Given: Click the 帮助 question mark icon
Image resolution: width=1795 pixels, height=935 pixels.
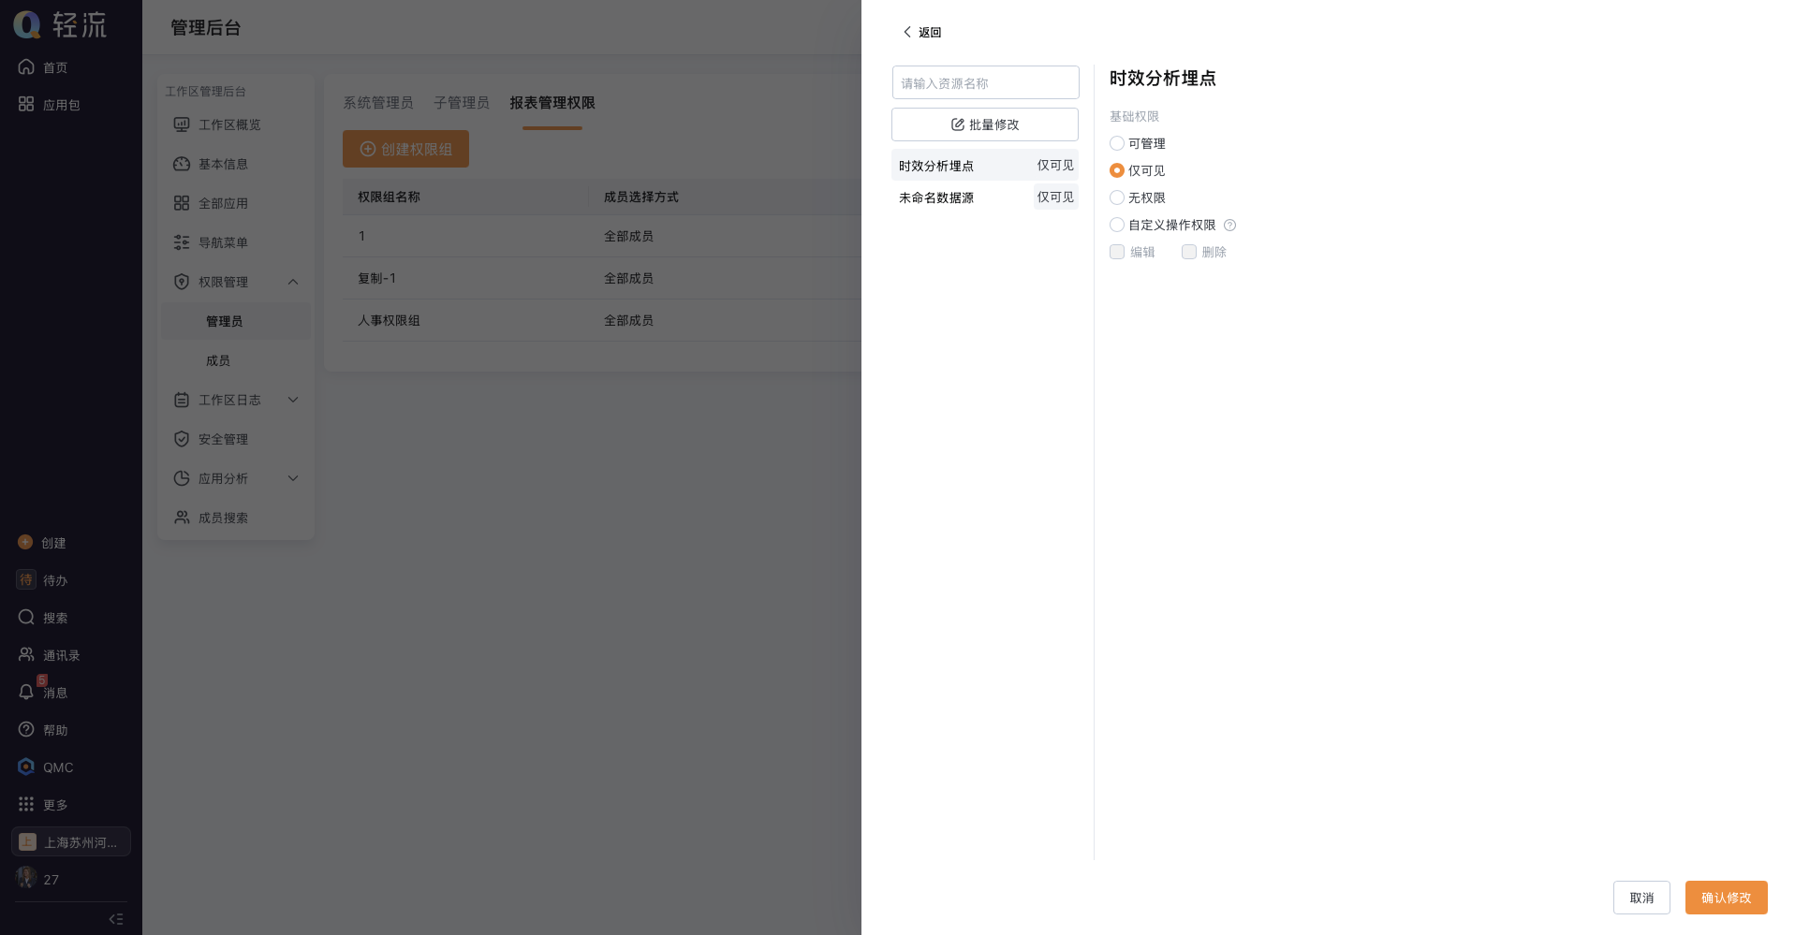Looking at the screenshot, I should pyautogui.click(x=26, y=729).
